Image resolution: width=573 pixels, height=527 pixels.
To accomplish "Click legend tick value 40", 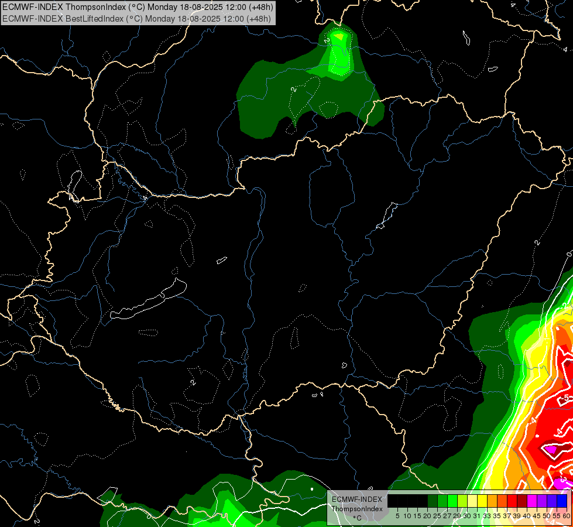I will pyautogui.click(x=527, y=516).
